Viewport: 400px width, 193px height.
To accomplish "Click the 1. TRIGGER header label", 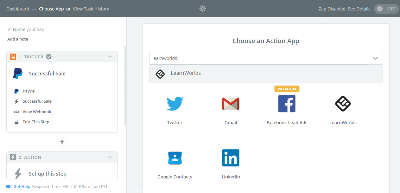I will [x=31, y=57].
